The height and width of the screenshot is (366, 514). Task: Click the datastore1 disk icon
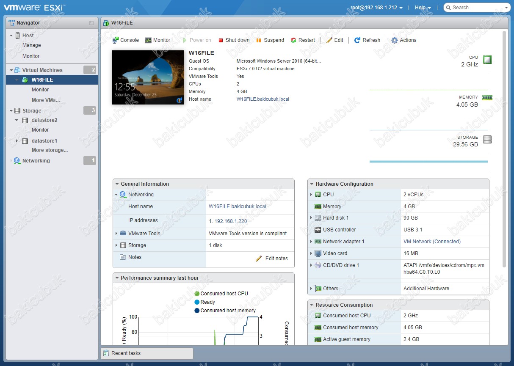pos(25,141)
